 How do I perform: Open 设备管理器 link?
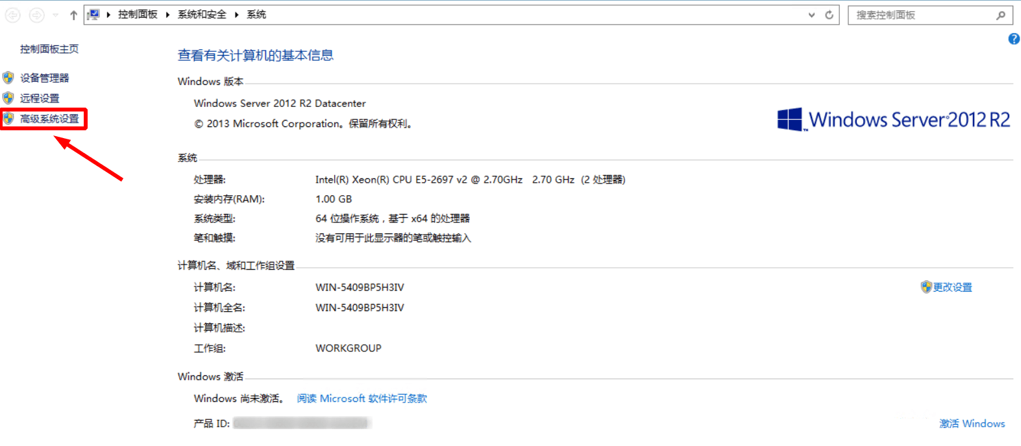(x=44, y=78)
